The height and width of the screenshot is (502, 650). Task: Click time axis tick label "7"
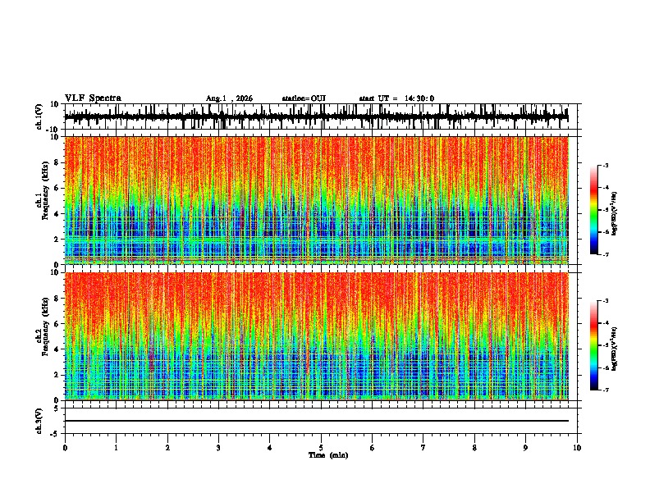click(423, 448)
